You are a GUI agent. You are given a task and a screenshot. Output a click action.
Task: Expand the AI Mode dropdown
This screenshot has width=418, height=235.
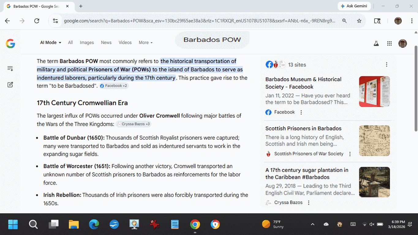coord(51,43)
